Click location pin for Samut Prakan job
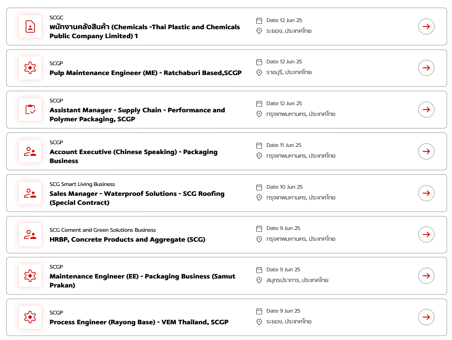 pos(259,280)
